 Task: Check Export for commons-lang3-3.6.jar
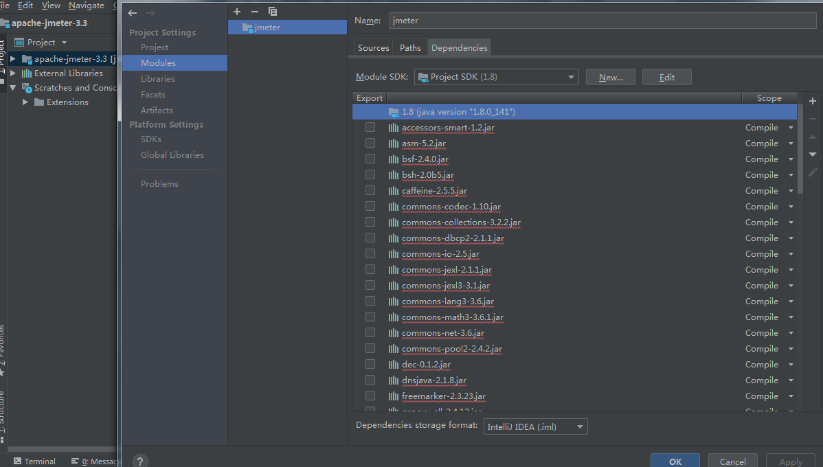point(370,301)
